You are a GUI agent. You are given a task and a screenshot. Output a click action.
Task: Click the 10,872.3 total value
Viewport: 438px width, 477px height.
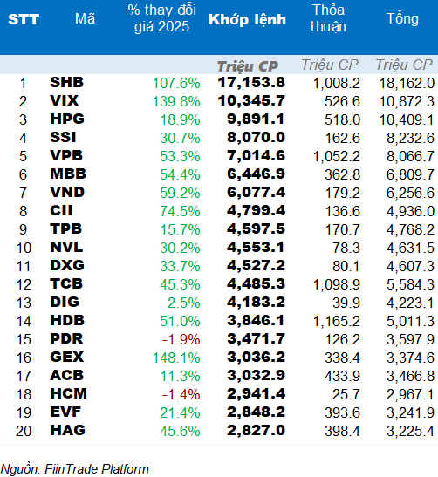(x=407, y=102)
